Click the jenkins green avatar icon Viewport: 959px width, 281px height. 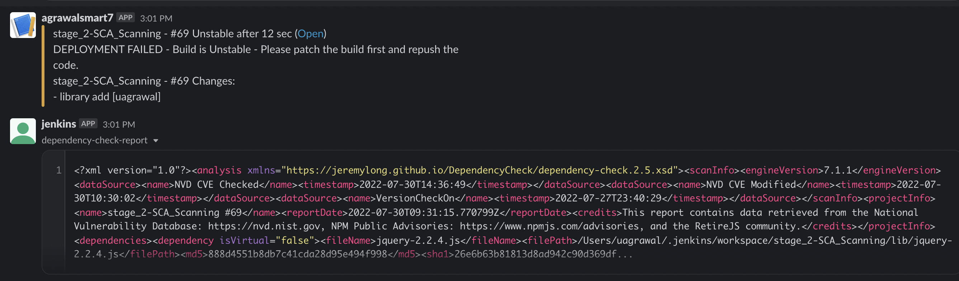tap(23, 131)
